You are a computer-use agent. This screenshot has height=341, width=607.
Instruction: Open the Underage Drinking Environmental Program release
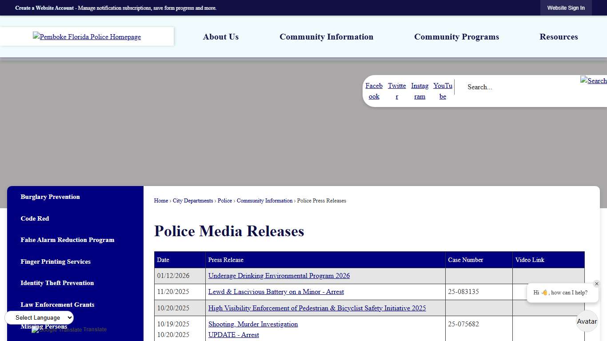point(279,276)
